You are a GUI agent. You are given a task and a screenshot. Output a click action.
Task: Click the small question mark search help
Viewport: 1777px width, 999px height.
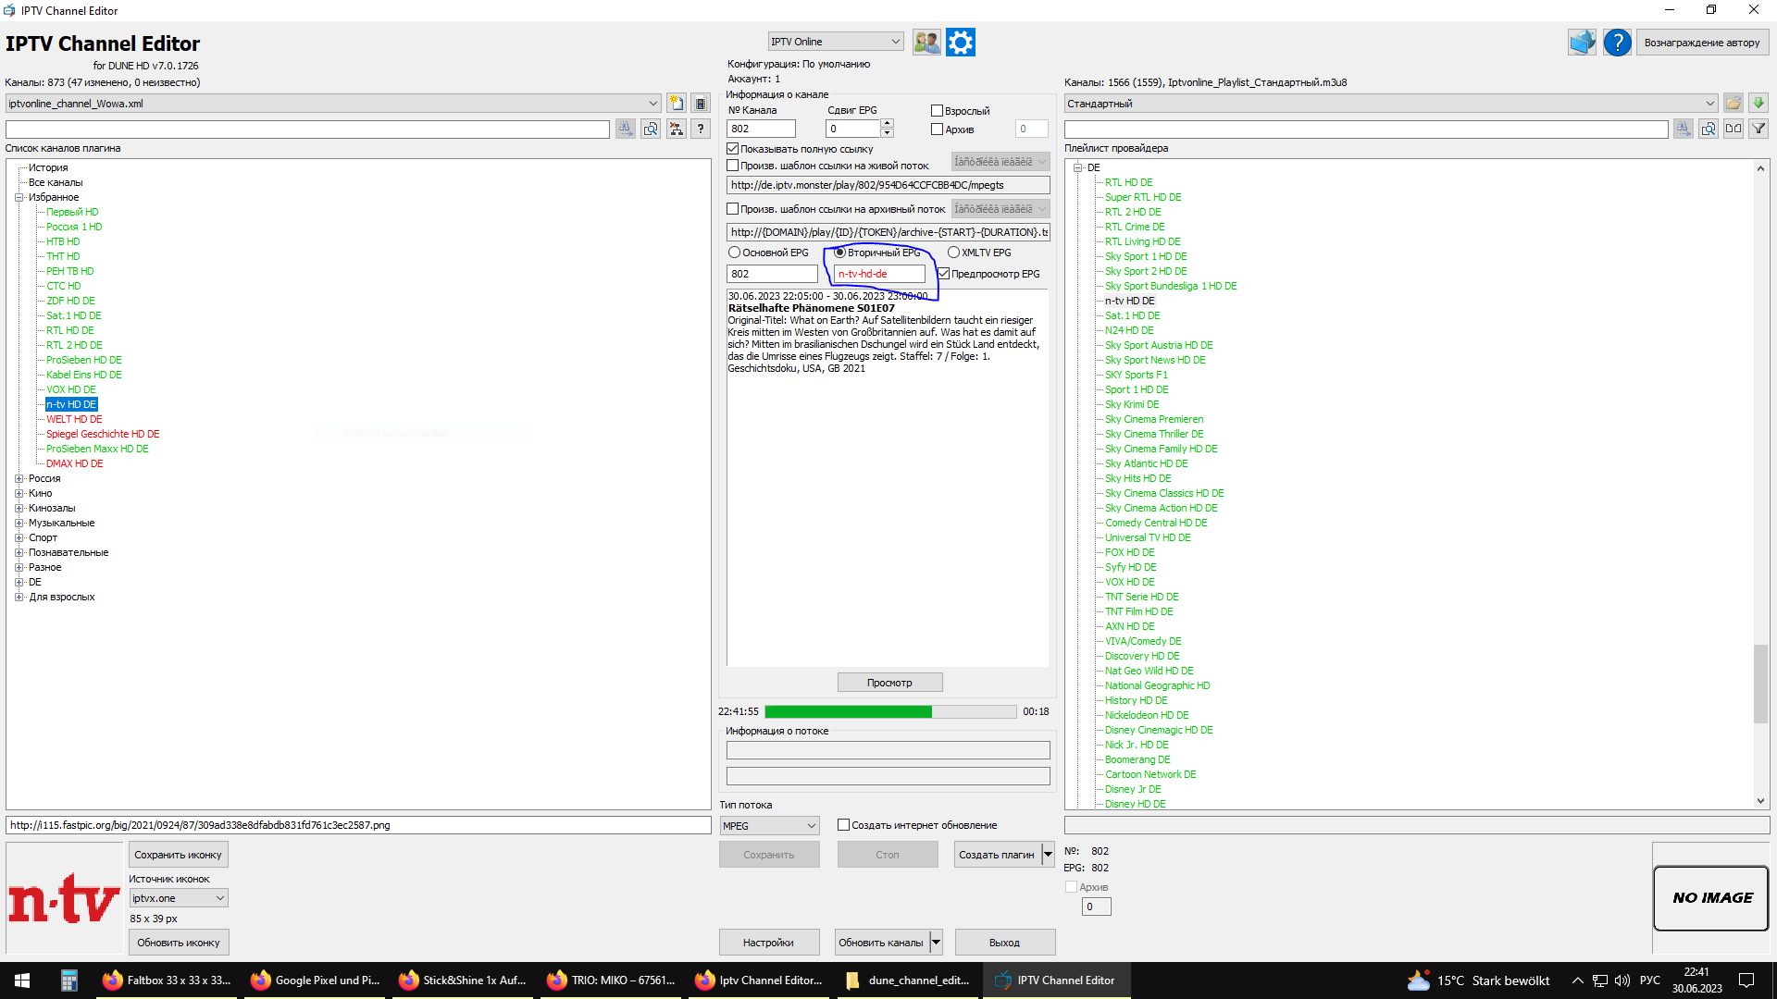click(701, 129)
